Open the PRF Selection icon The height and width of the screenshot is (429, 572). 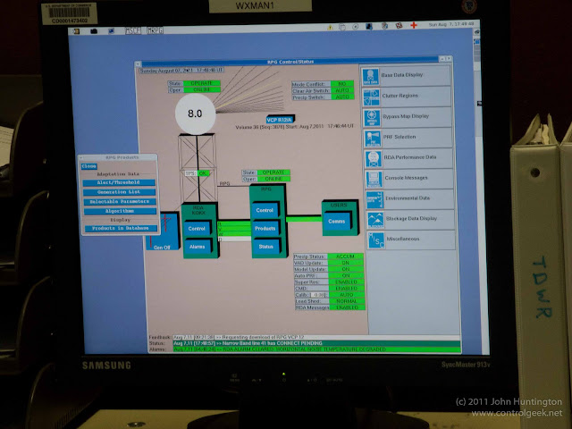[373, 139]
